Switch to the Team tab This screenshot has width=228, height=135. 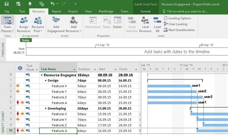click(125, 11)
